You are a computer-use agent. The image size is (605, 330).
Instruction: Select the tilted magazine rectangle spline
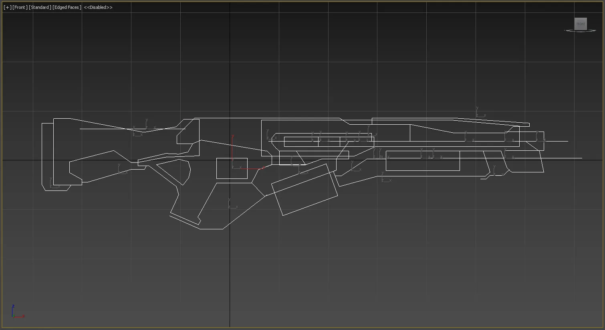tap(305, 189)
